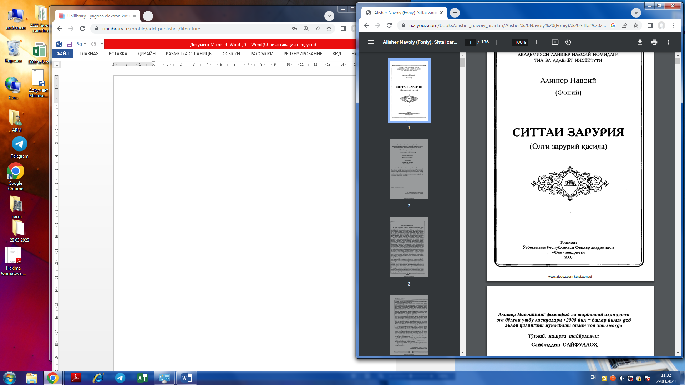
Task: Download the PDF file
Action: 640,42
